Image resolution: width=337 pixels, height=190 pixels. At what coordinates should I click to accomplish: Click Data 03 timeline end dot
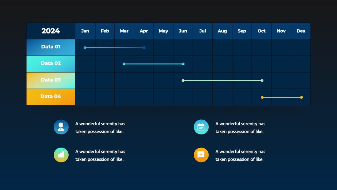pyautogui.click(x=262, y=81)
